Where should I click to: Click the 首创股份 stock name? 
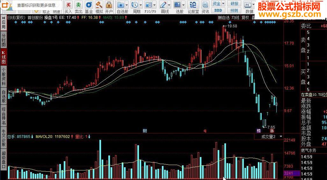[35, 18]
